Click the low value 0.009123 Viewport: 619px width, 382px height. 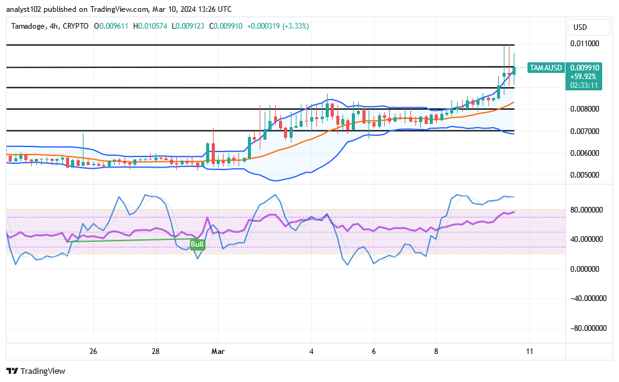[190, 26]
